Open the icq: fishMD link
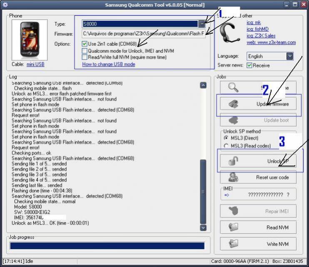 coord(257,29)
